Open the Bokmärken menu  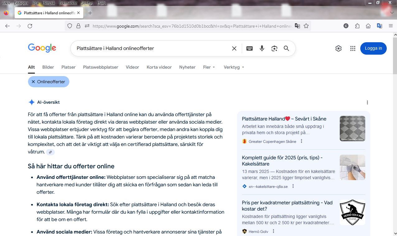tap(67, 3)
